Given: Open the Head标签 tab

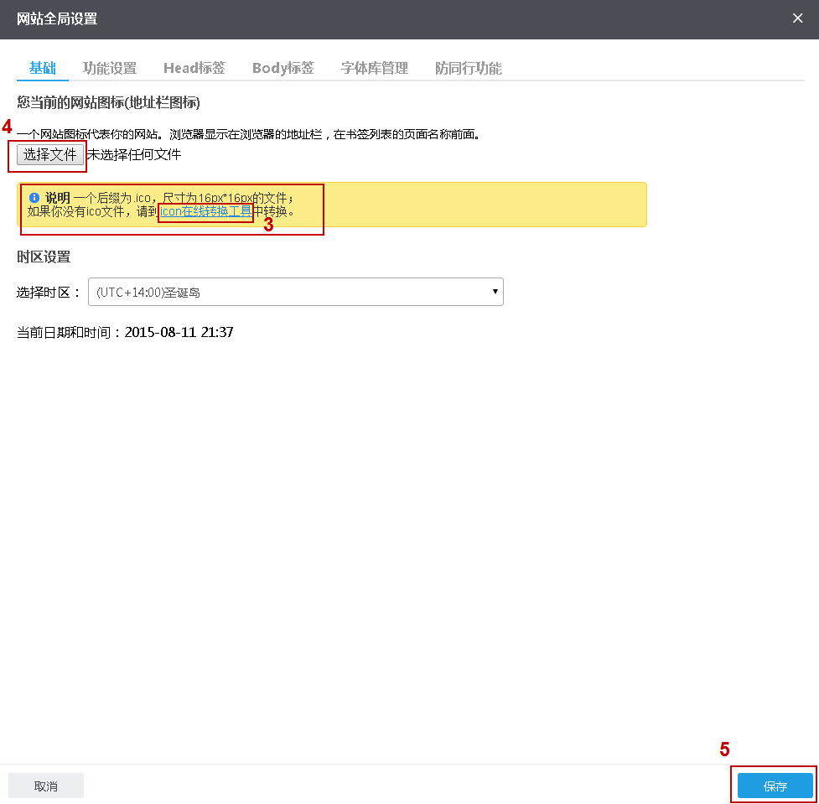Looking at the screenshot, I should tap(194, 68).
